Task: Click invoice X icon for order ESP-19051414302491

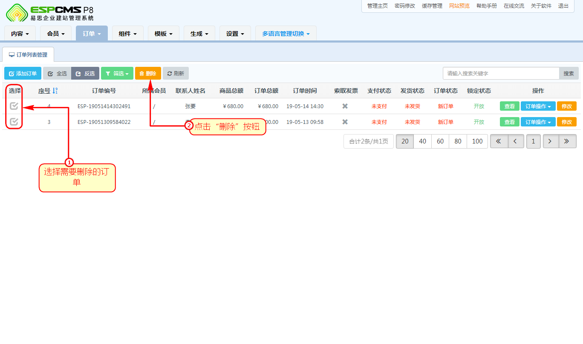Action: point(345,106)
